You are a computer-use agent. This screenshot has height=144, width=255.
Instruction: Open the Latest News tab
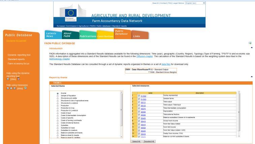53,35
